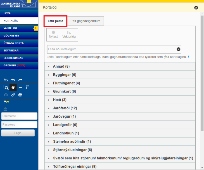The width and height of the screenshot is (204, 170).
Task: Activate the pan hand tool
Action: [13, 87]
